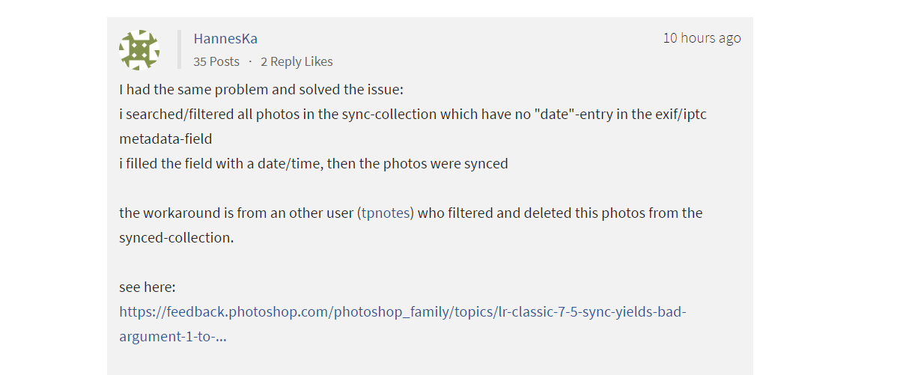The height and width of the screenshot is (375, 924).
Task: Visit the HannesKa user profile link
Action: pyautogui.click(x=225, y=38)
